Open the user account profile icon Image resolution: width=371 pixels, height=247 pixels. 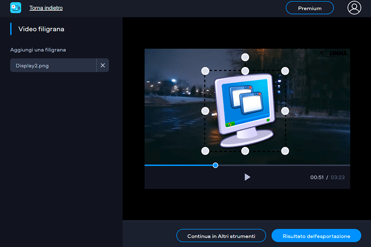point(354,8)
